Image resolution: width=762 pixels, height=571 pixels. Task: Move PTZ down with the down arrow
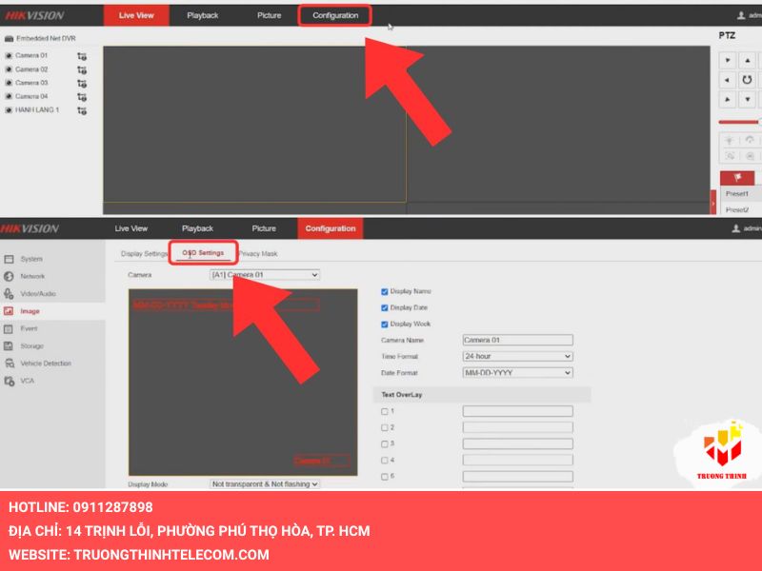tap(748, 100)
